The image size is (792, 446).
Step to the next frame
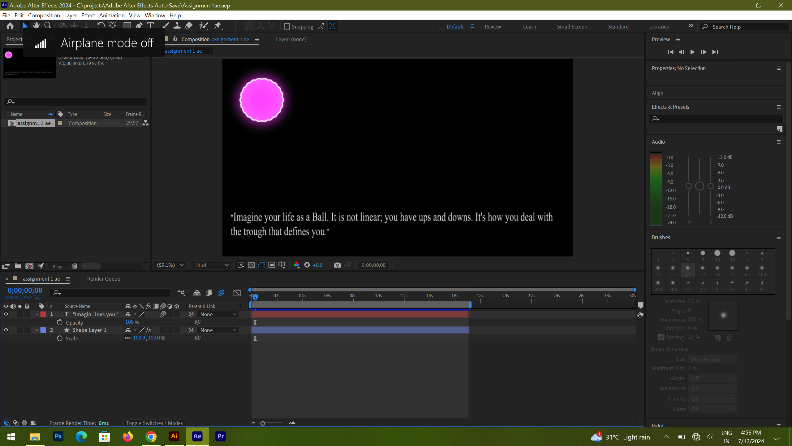tap(704, 52)
